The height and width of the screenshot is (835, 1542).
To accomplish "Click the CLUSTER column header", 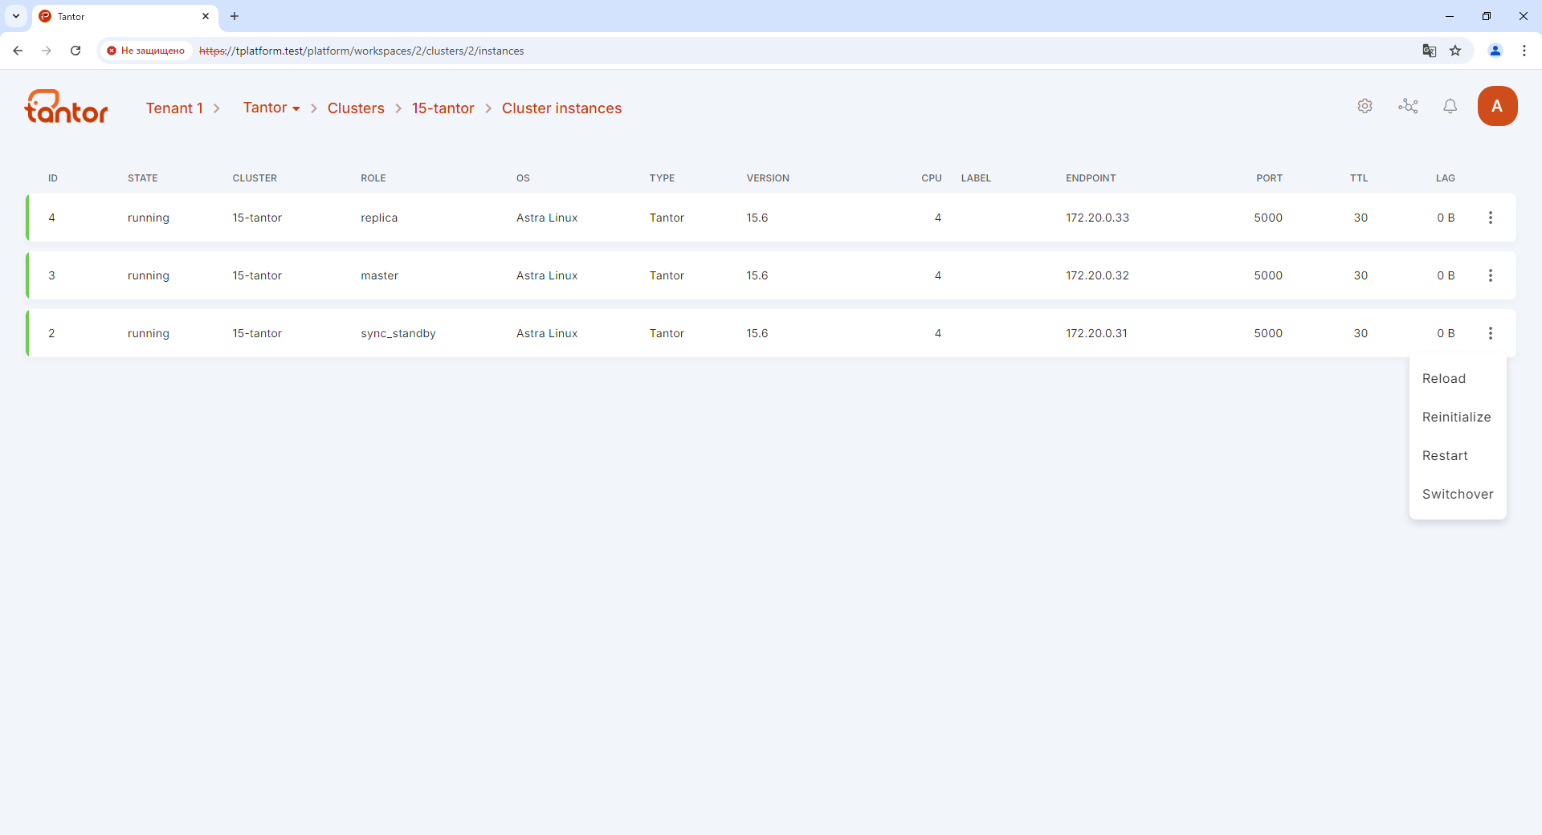I will click(255, 178).
